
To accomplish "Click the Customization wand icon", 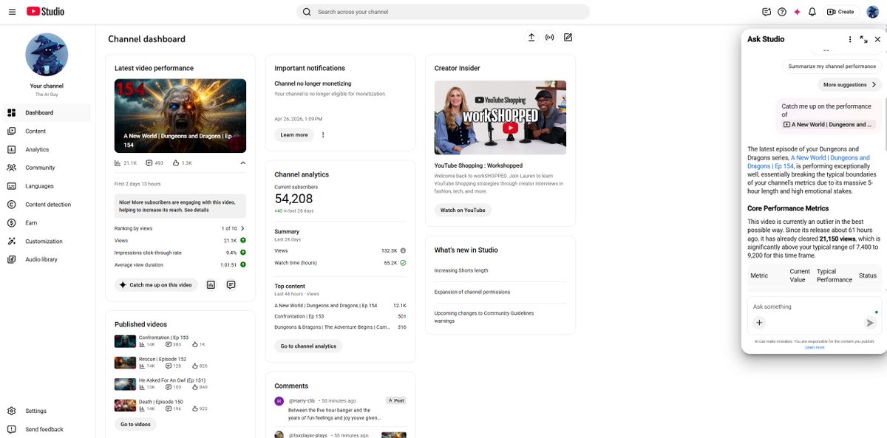I will point(11,241).
